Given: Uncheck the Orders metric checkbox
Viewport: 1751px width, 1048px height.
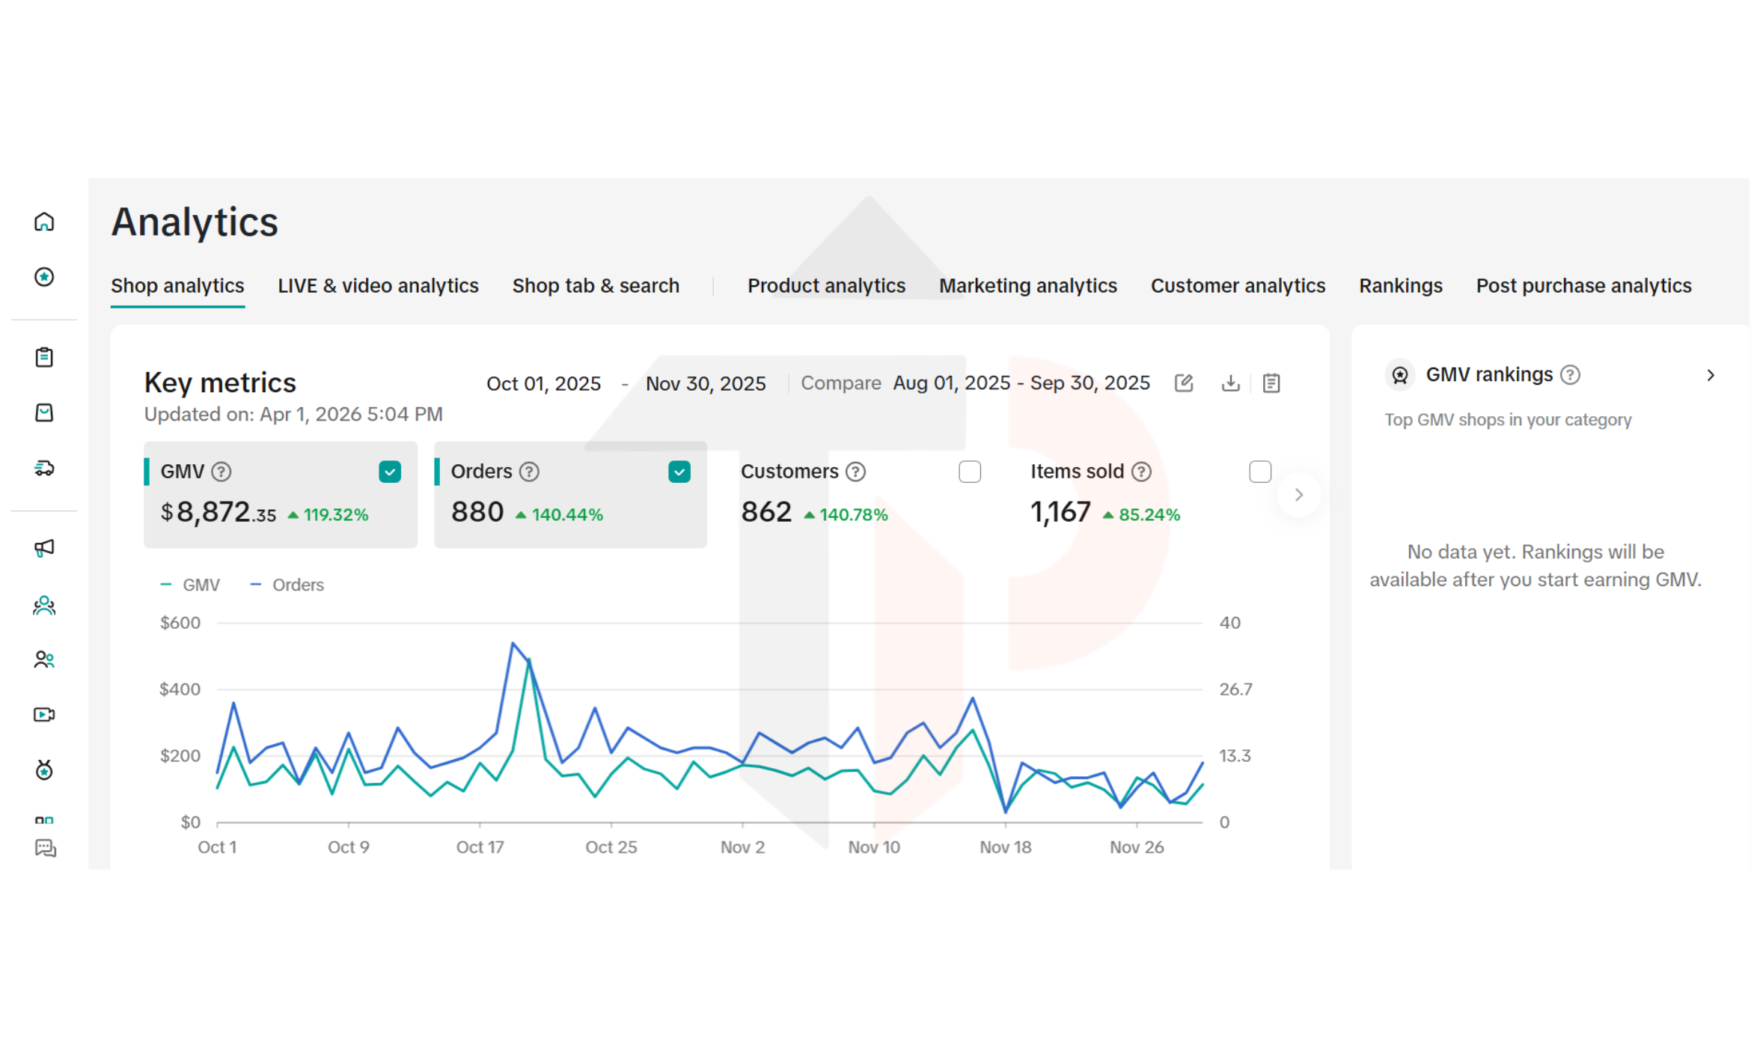Looking at the screenshot, I should pyautogui.click(x=679, y=472).
